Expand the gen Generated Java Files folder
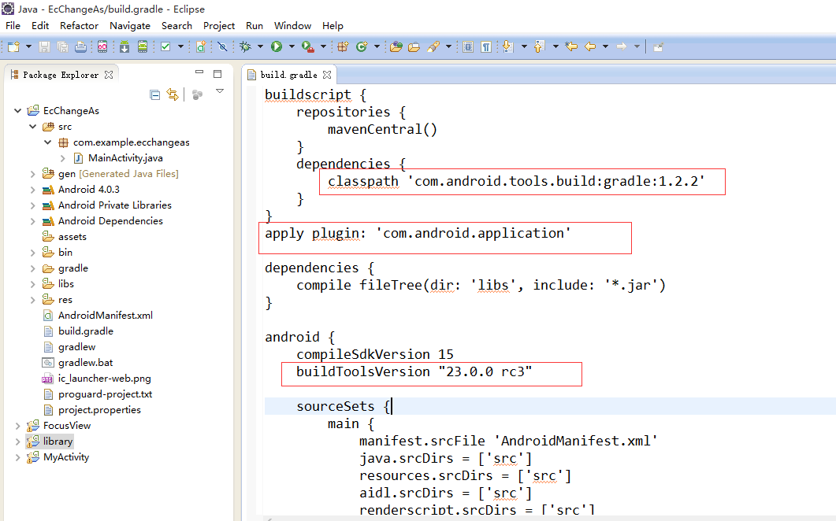 [33, 174]
